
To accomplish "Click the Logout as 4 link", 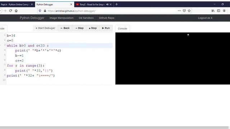I will click(205, 18).
